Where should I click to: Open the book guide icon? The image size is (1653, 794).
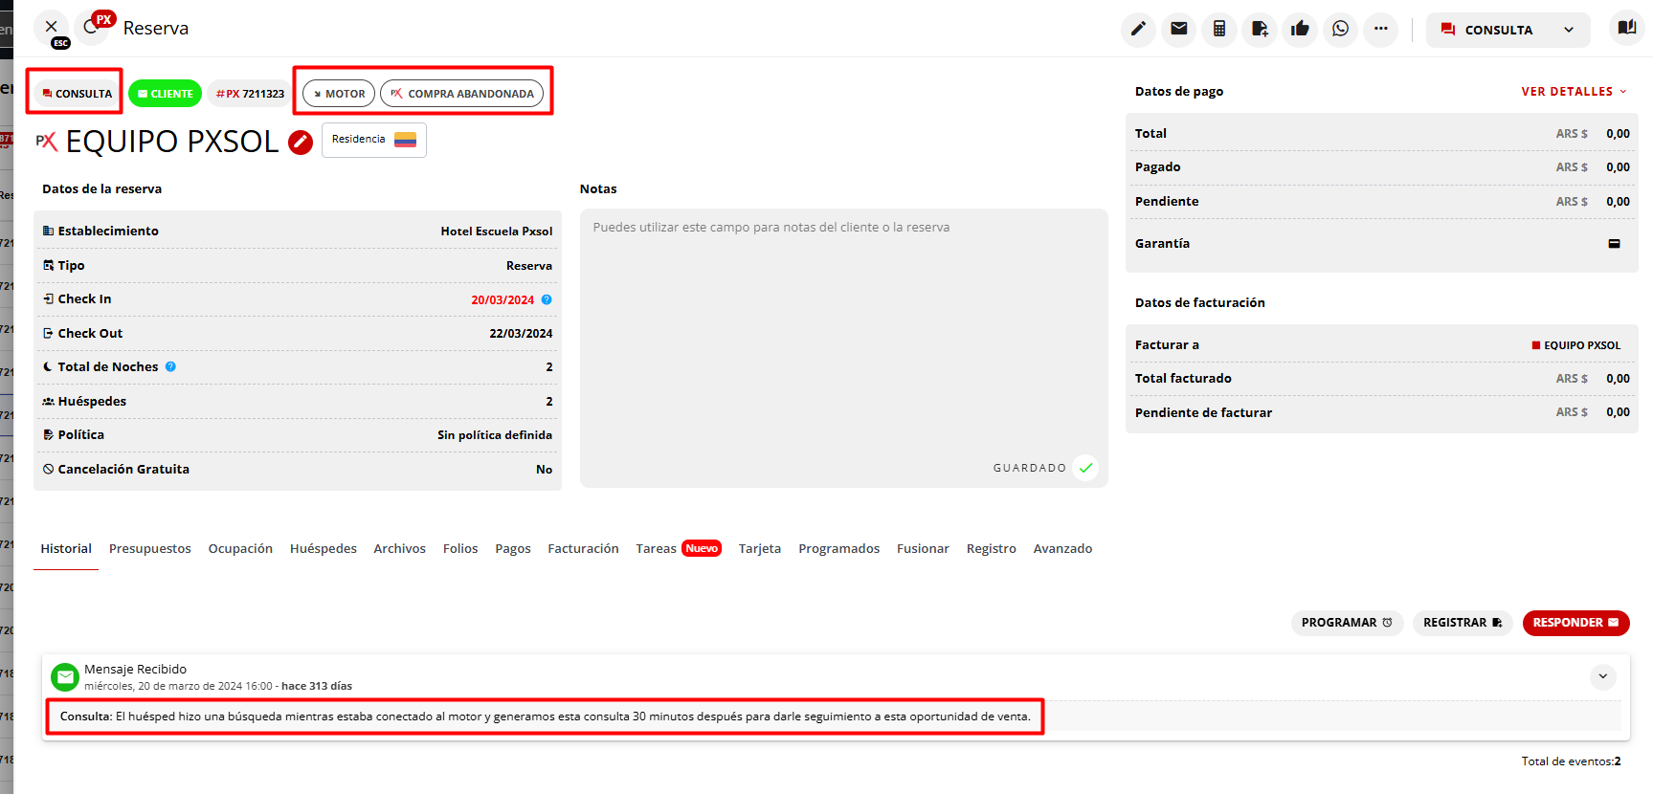coord(1626,28)
